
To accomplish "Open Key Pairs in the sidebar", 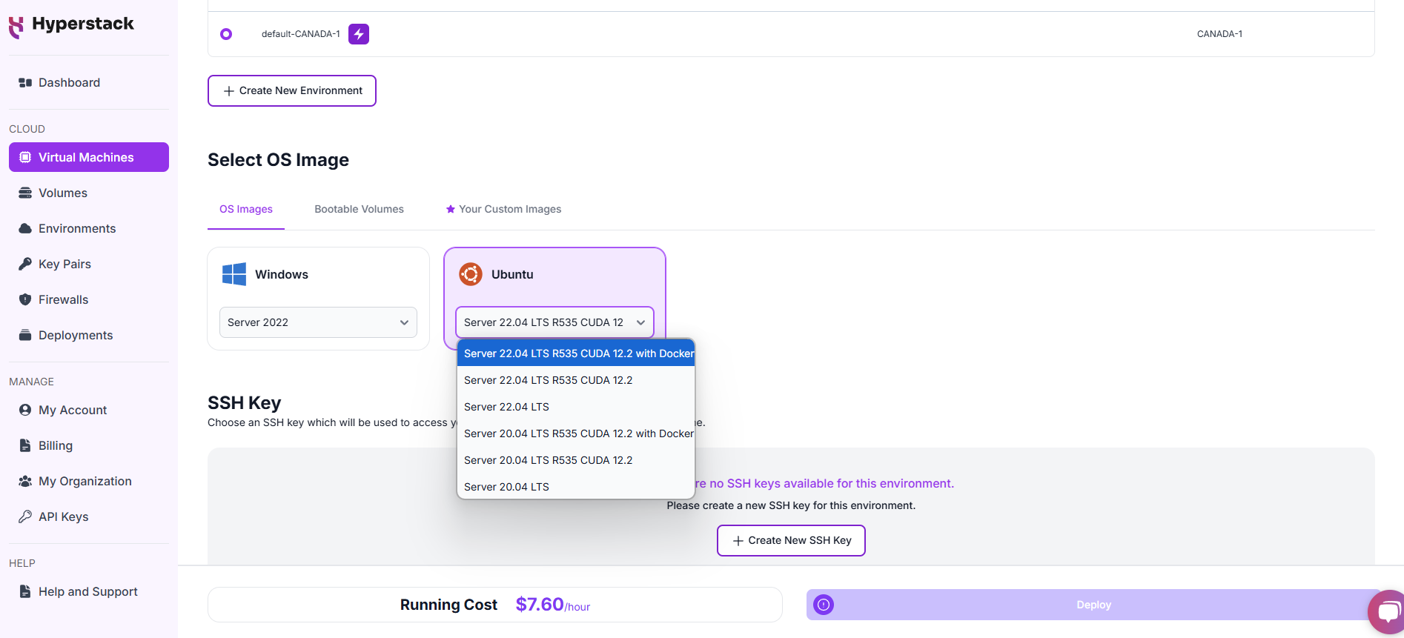I will point(64,264).
